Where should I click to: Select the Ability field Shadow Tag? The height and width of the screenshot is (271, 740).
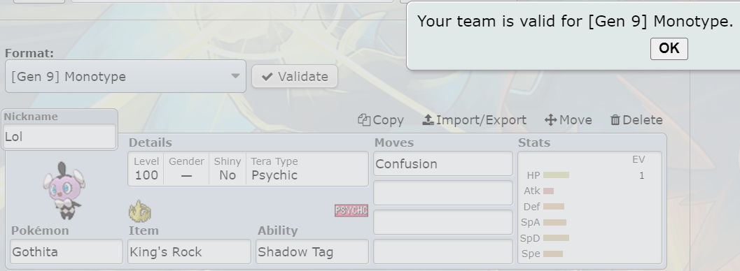[312, 251]
